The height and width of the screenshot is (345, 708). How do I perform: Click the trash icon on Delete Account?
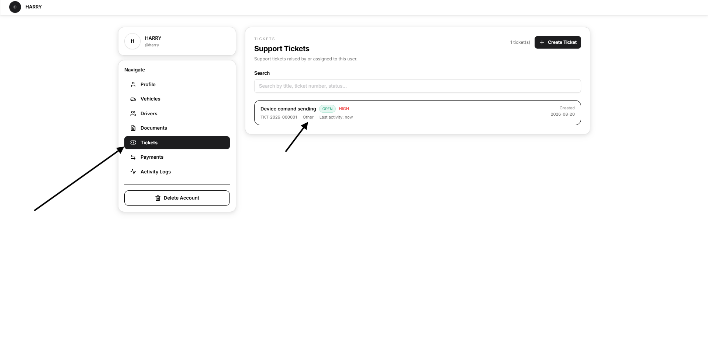tap(158, 198)
